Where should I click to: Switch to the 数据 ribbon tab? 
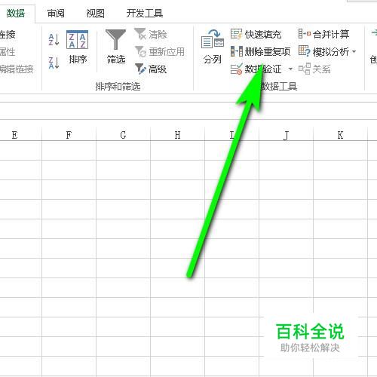tap(16, 13)
